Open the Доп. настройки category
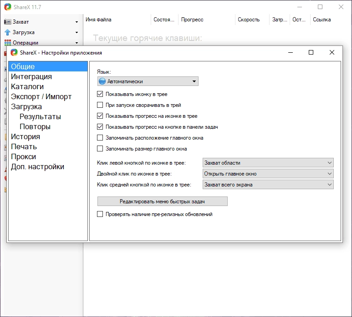Image resolution: width=352 pixels, height=317 pixels. (x=48, y=166)
